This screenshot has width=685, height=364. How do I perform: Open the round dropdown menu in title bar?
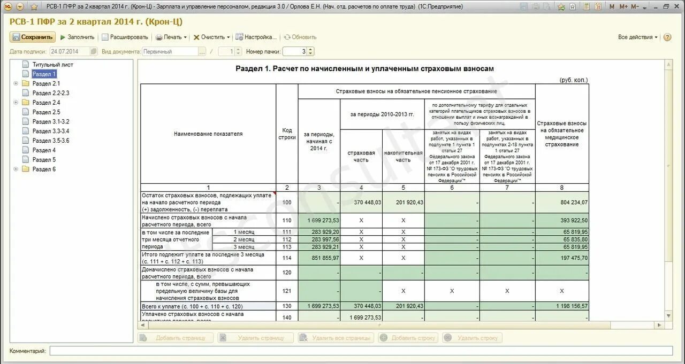(x=20, y=7)
